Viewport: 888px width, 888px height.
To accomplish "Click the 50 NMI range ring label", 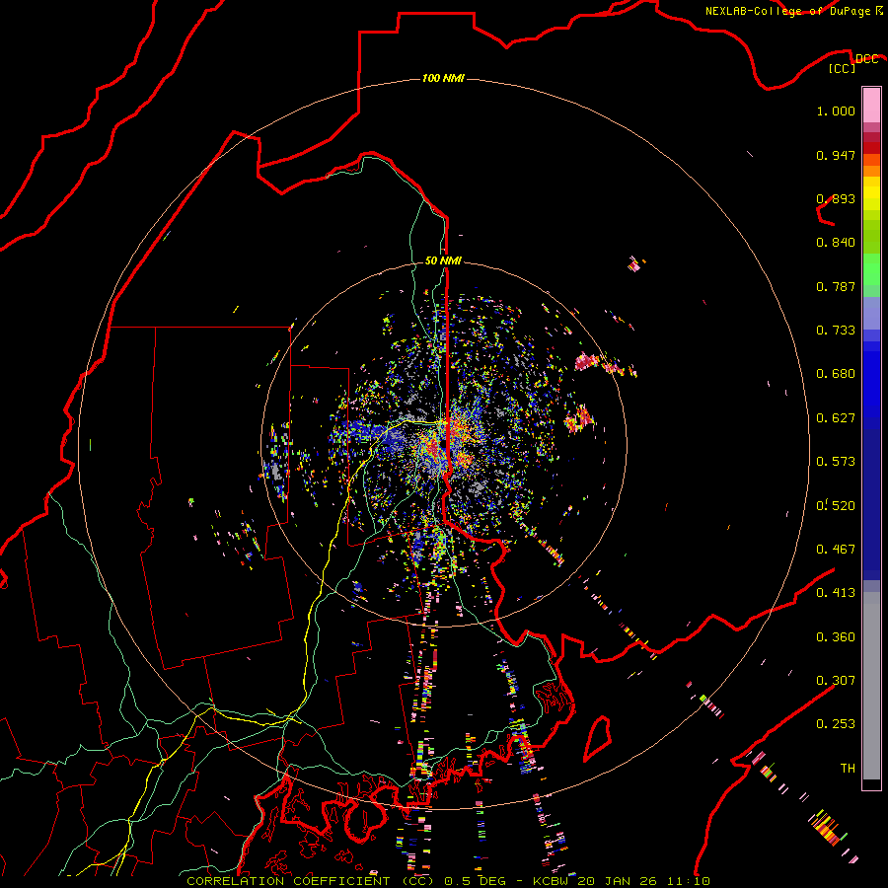I will pos(443,260).
